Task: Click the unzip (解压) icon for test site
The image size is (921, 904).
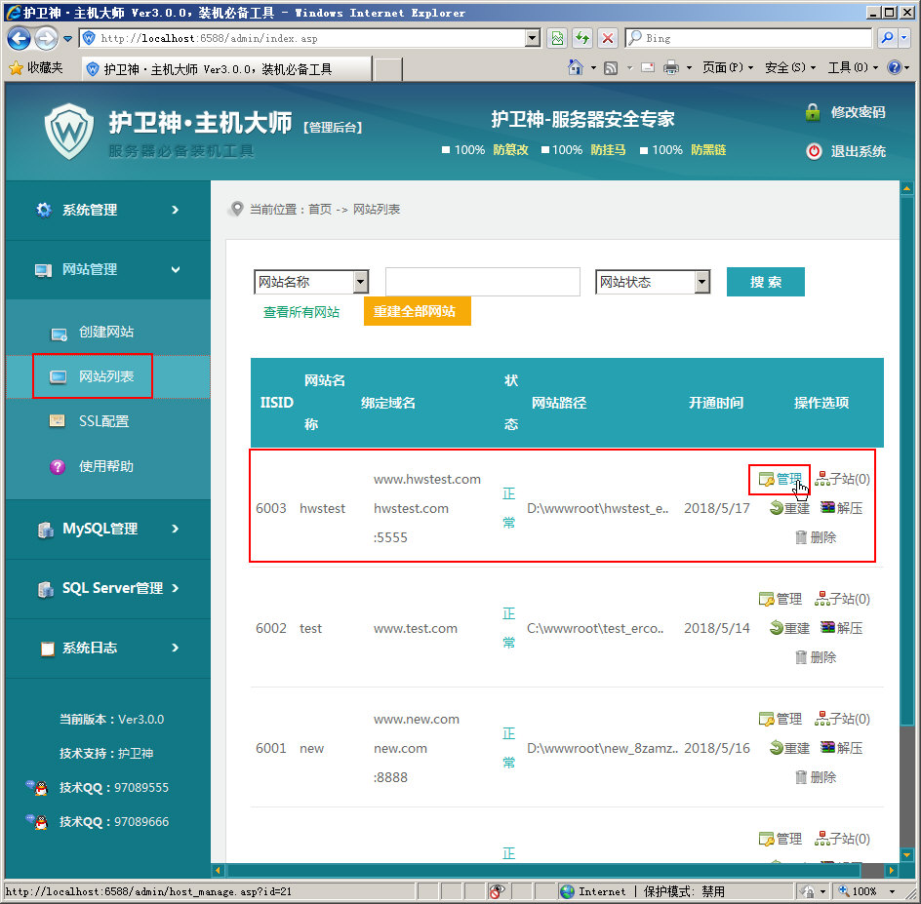Action: click(827, 628)
